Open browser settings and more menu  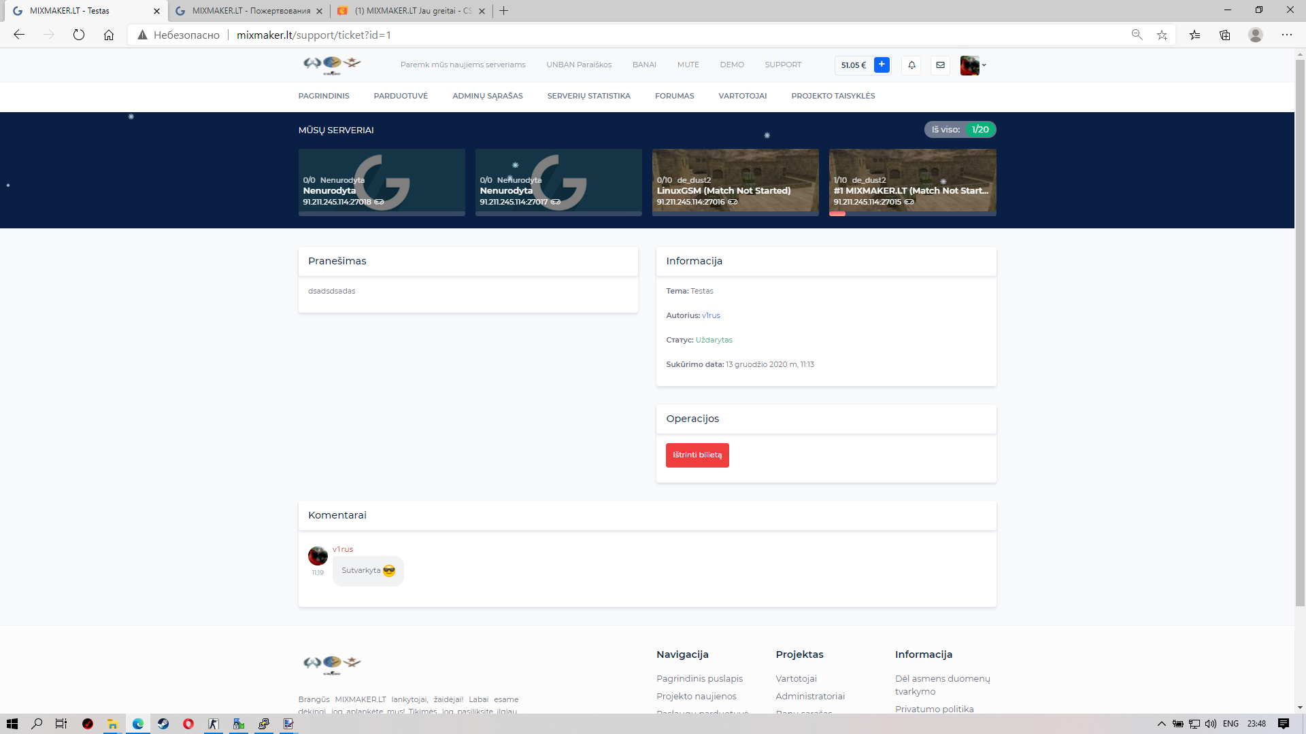coord(1287,35)
